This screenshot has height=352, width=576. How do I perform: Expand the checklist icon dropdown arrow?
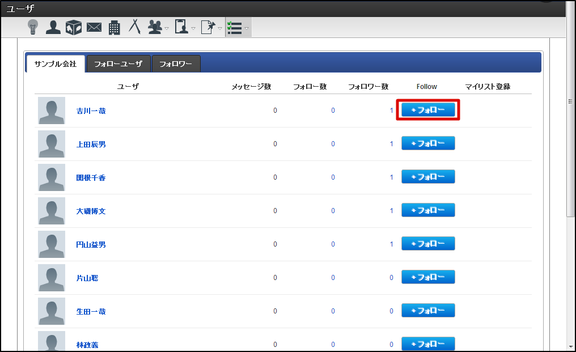[x=247, y=28]
